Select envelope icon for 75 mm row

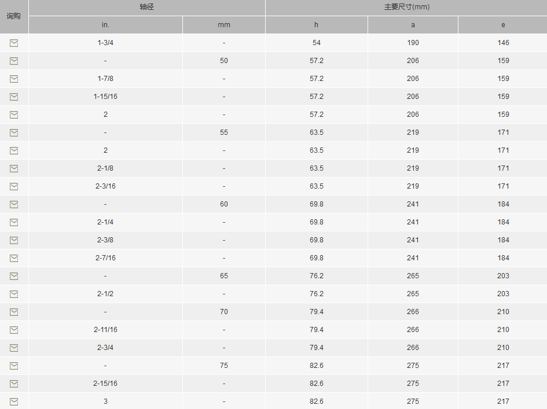tap(14, 366)
